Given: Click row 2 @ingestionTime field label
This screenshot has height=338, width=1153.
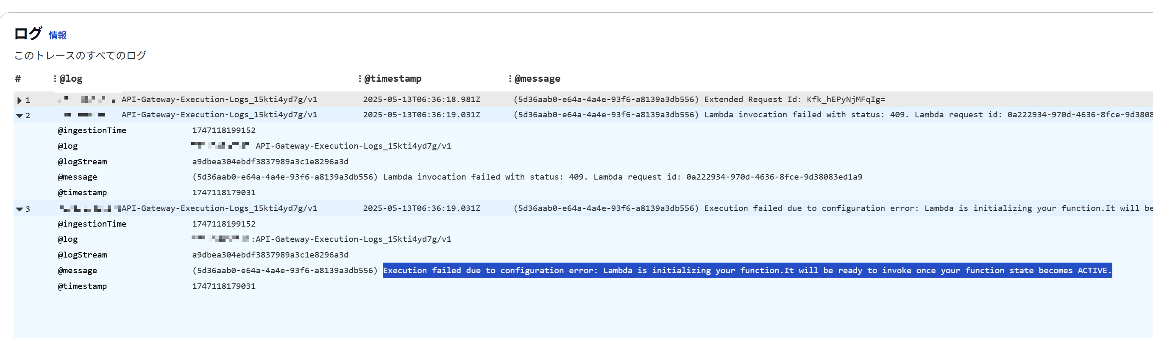Looking at the screenshot, I should 92,130.
